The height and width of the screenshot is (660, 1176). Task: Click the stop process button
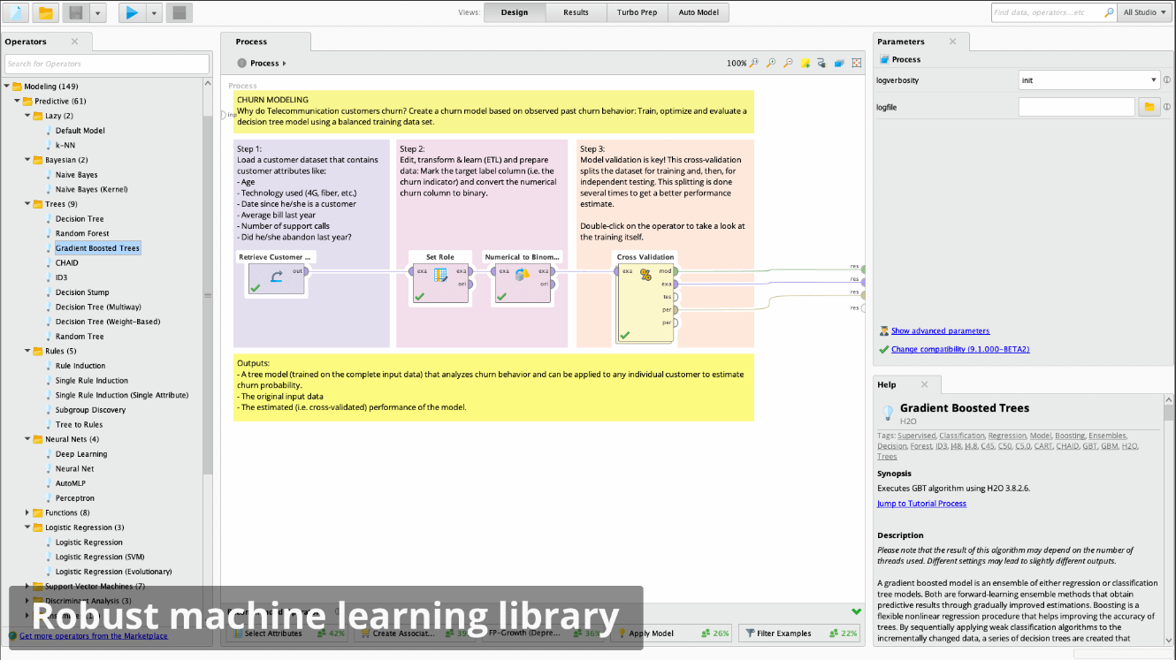click(179, 12)
